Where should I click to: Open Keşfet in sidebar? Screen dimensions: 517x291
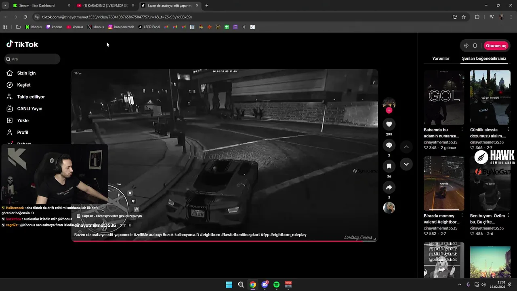(x=24, y=85)
